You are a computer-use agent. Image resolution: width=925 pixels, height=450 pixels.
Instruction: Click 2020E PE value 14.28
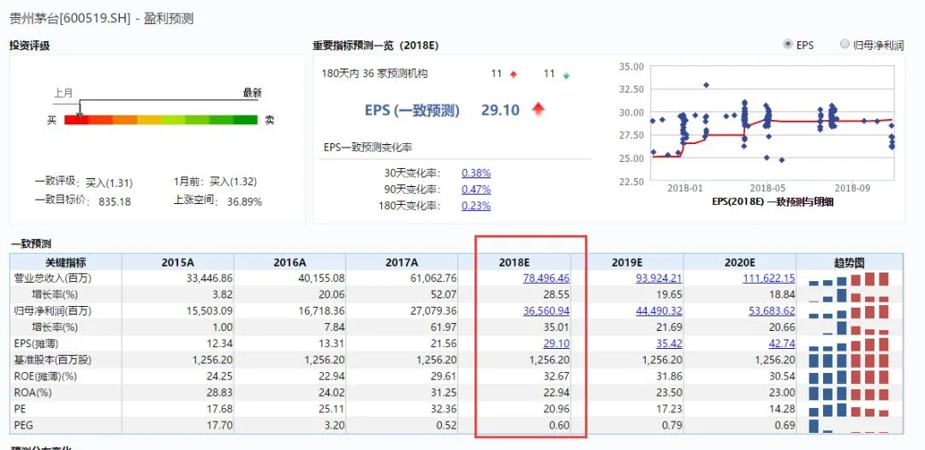tap(782, 409)
